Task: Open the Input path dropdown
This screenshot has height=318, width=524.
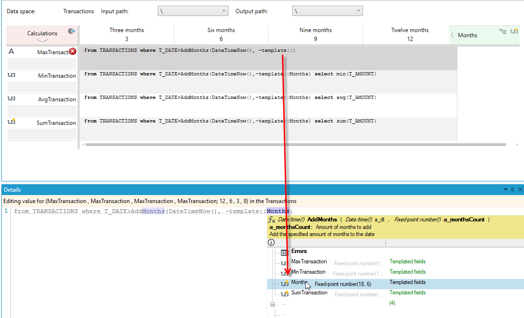Action: pyautogui.click(x=193, y=11)
